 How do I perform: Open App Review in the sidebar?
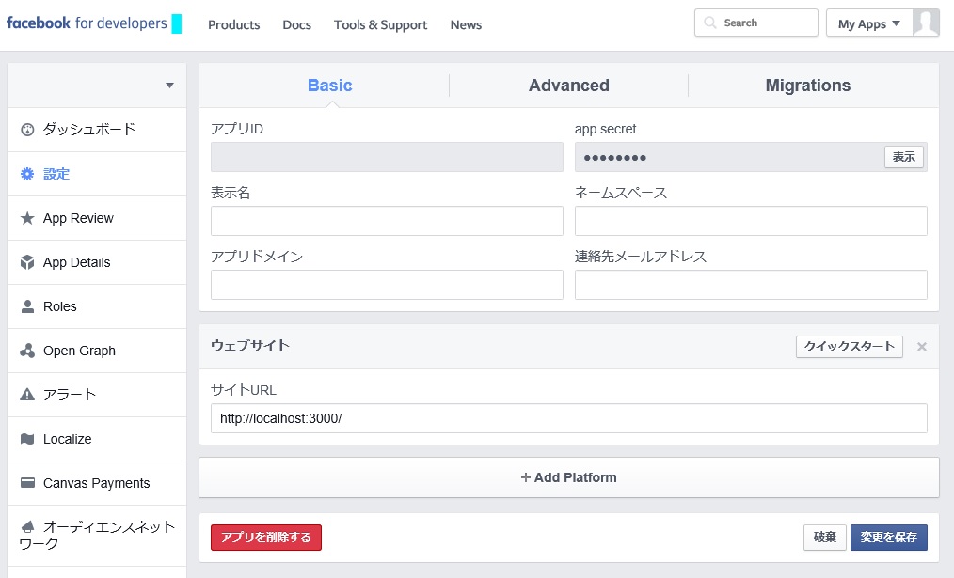tap(97, 218)
